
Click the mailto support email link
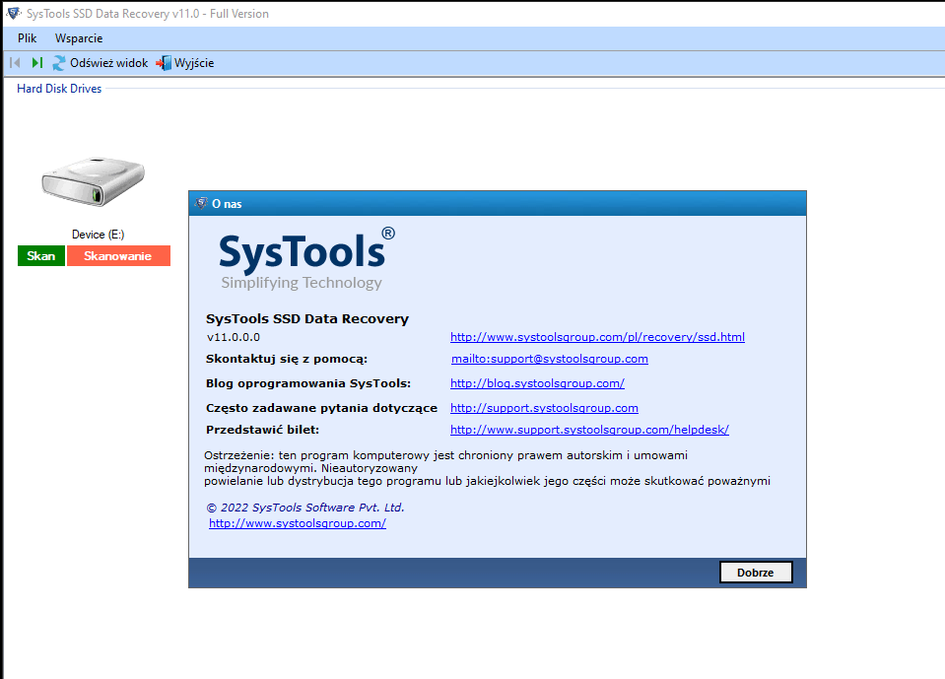(550, 359)
